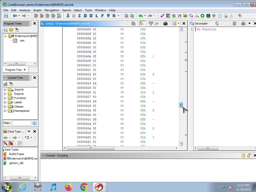Expand the Functions folder
Viewport: 256px width, 192px height.
click(5, 98)
